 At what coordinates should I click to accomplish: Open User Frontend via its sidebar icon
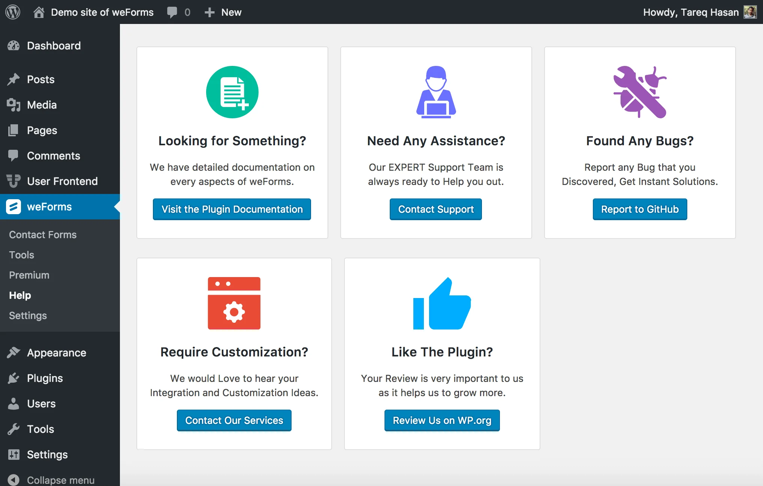click(x=14, y=181)
